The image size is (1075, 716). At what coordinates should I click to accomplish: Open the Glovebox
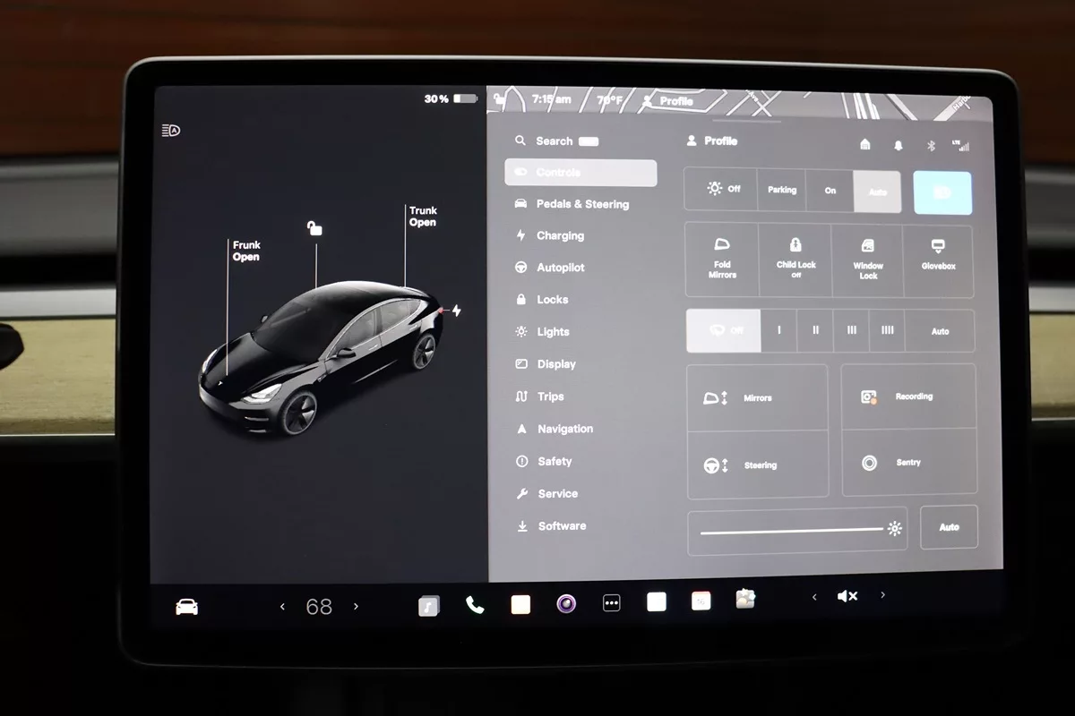pyautogui.click(x=938, y=260)
